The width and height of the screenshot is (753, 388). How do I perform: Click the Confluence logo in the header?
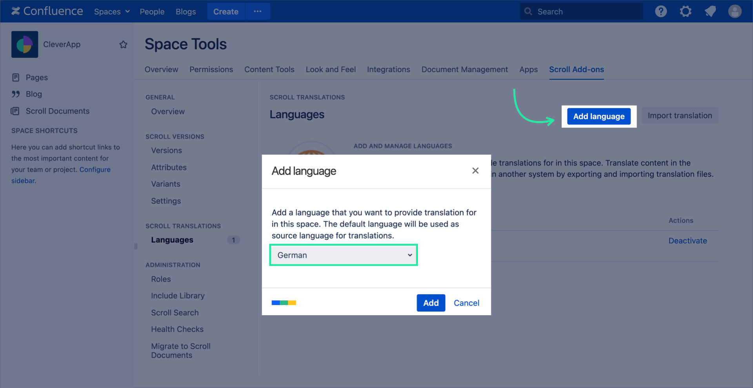click(x=47, y=11)
